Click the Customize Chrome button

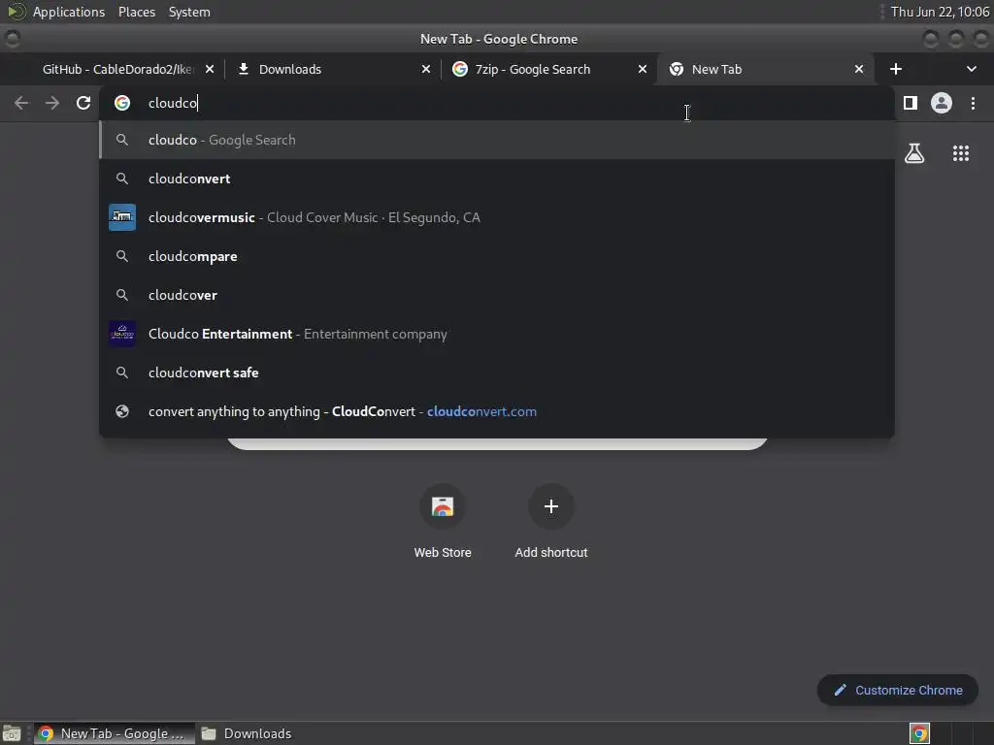pos(898,690)
